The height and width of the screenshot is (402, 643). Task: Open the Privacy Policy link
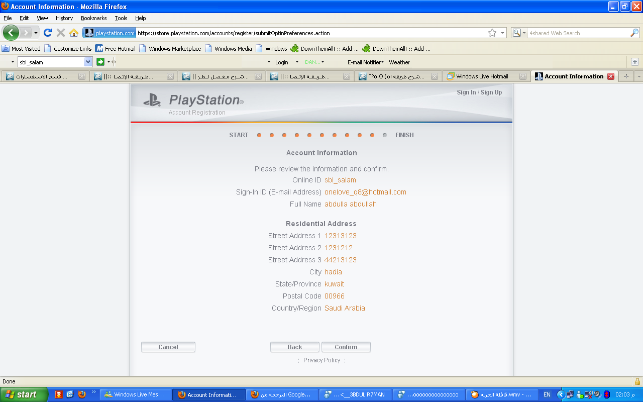coord(321,360)
